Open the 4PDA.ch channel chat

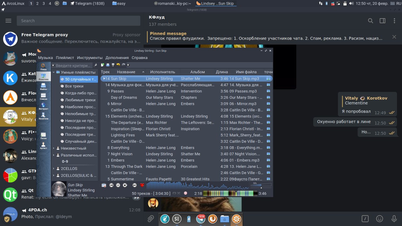pos(72,213)
